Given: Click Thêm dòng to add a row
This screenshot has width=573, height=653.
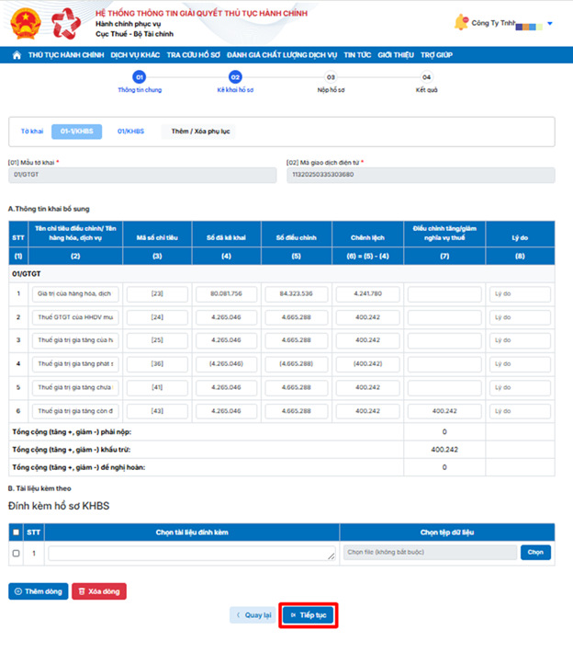Looking at the screenshot, I should (x=39, y=591).
